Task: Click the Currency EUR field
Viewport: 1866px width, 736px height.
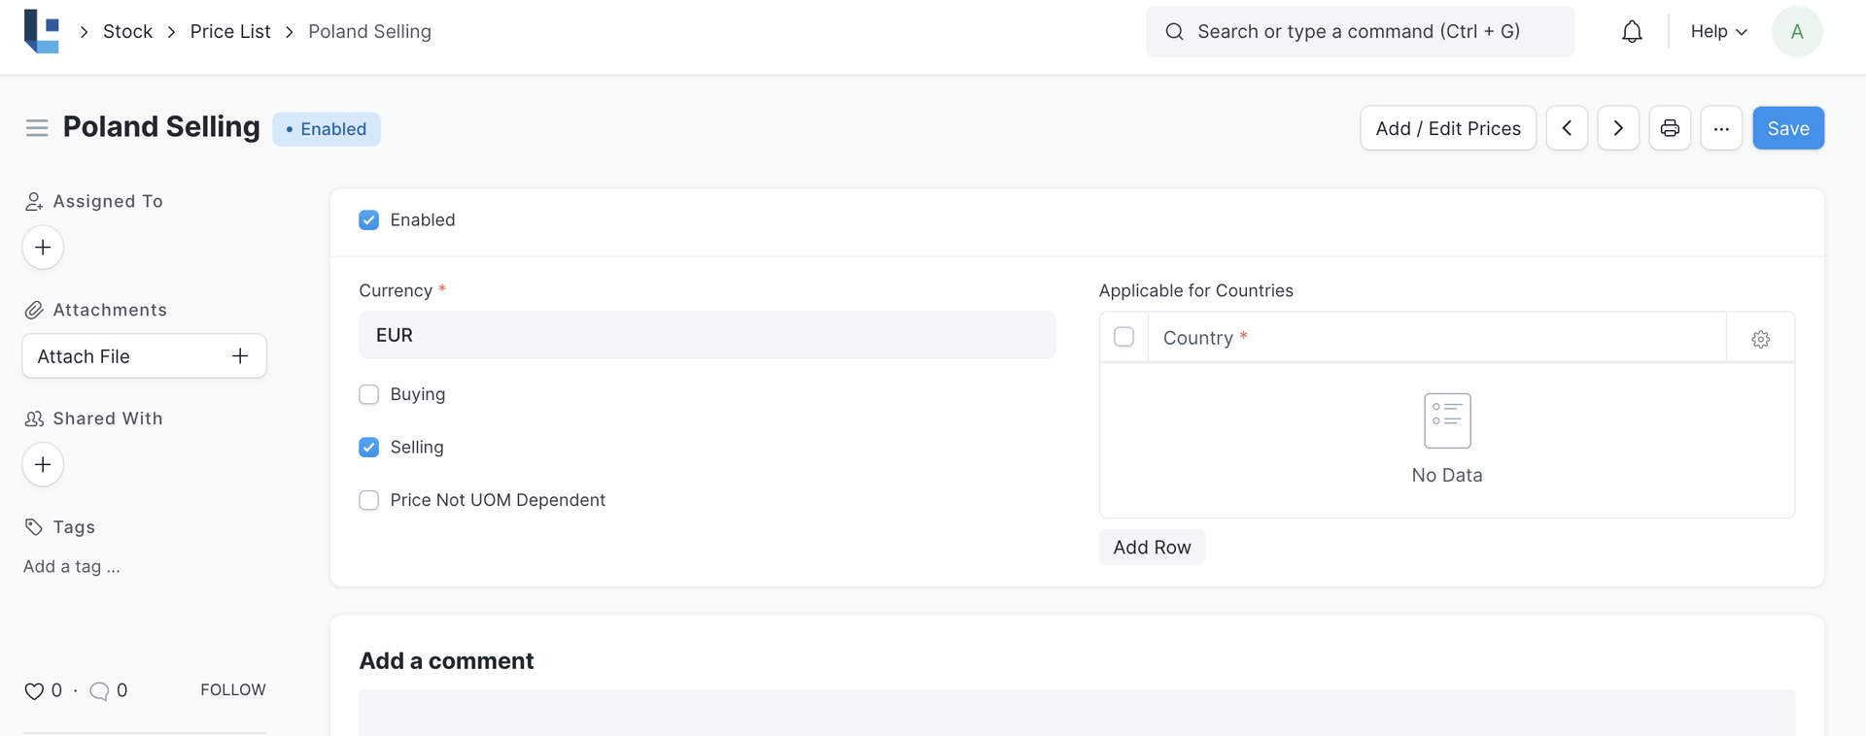Action: 707,335
